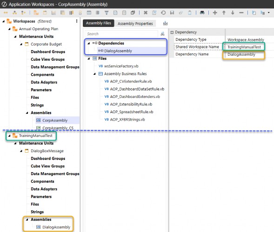Click the move down arrow toolbar icon
The image size is (274, 232).
(233, 13)
